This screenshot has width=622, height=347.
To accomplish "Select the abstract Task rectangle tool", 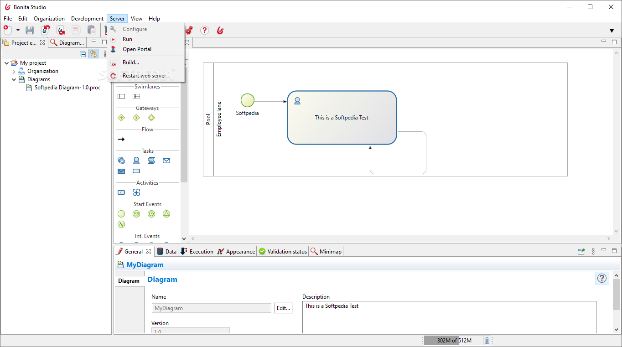I will (x=136, y=171).
